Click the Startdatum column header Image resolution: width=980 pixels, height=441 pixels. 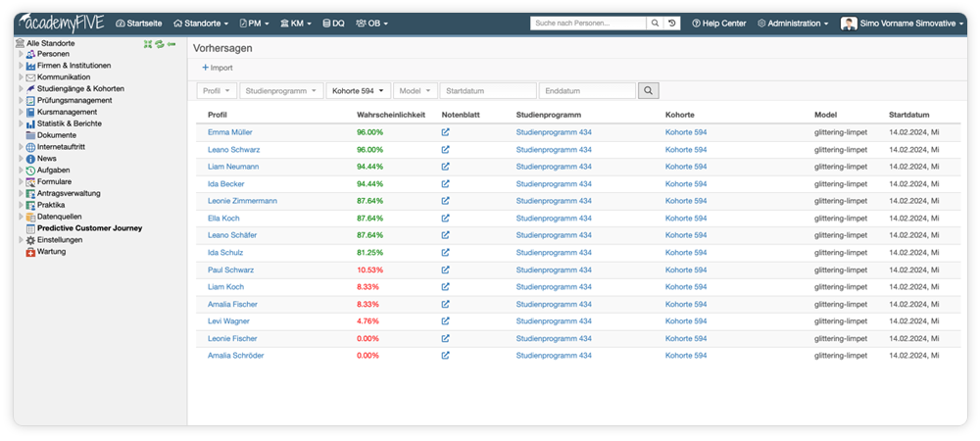coord(908,115)
